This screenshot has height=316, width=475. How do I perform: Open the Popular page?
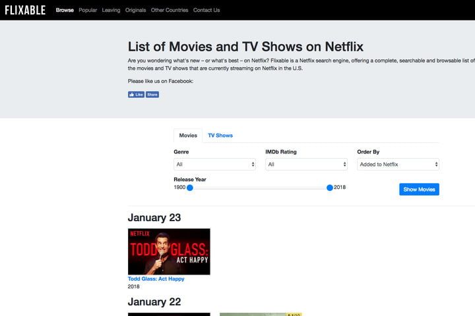(x=88, y=11)
